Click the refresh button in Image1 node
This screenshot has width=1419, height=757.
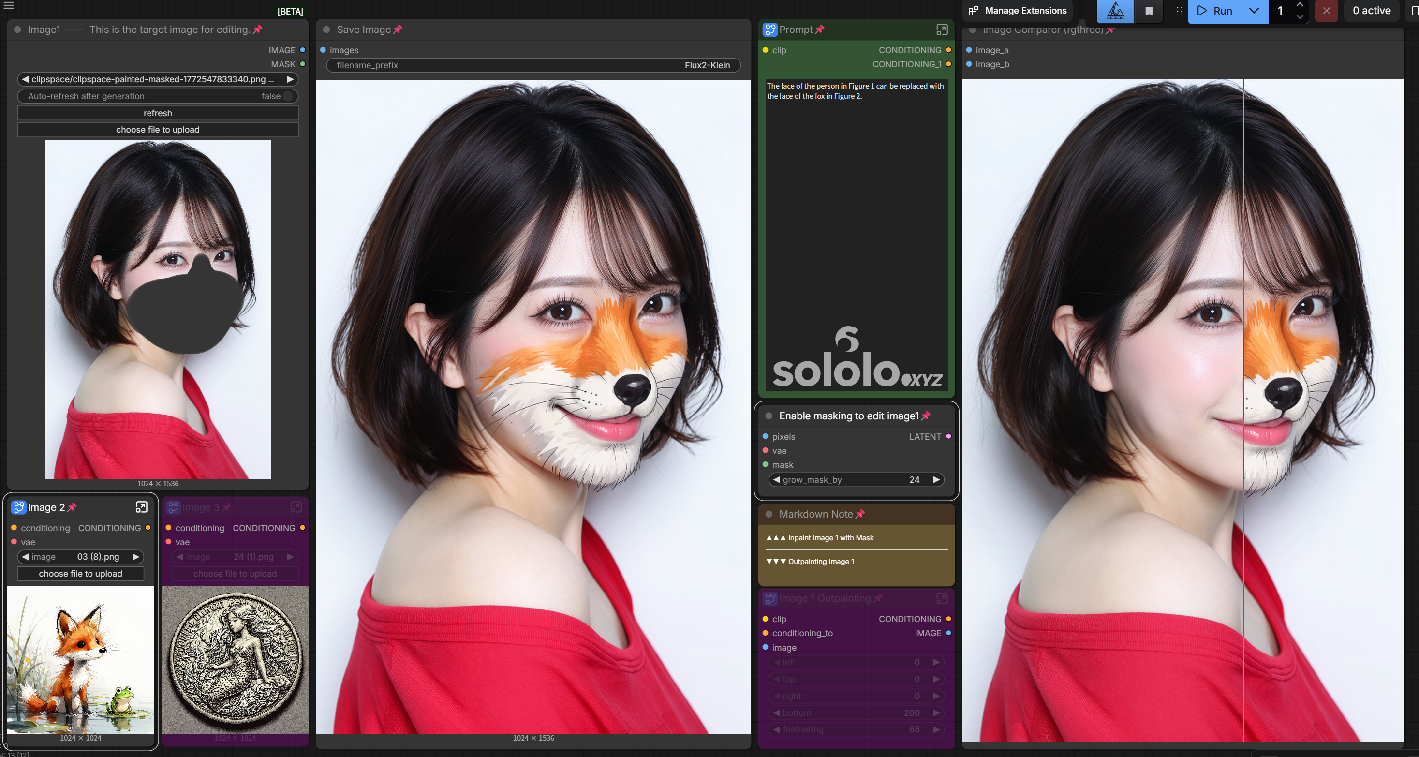point(158,113)
